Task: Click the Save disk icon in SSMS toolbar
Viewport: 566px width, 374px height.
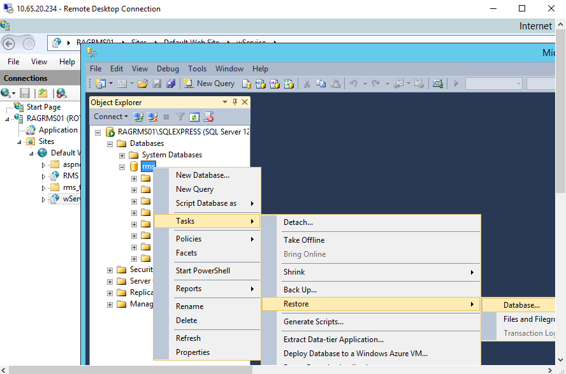Action: [x=157, y=83]
